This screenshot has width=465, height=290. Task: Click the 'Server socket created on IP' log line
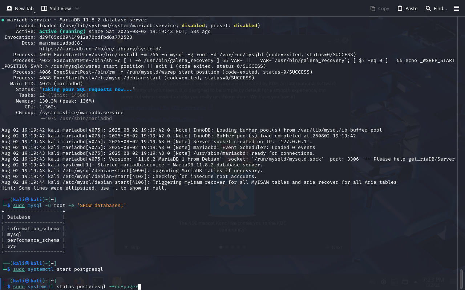tap(157, 141)
